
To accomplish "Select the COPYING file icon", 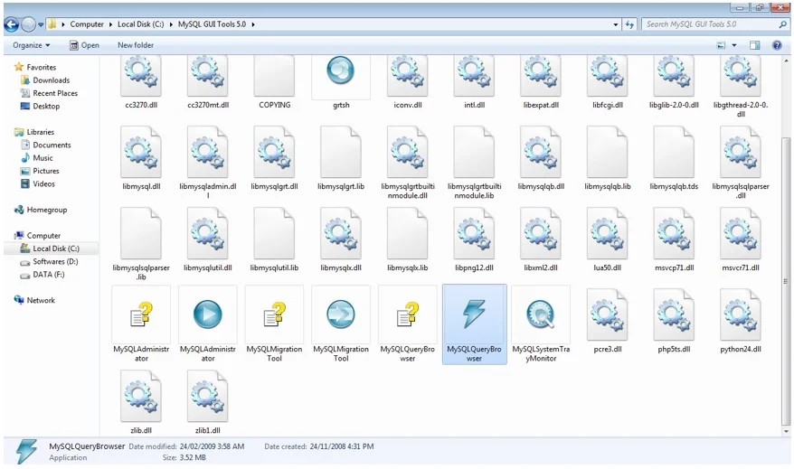I will (x=274, y=76).
